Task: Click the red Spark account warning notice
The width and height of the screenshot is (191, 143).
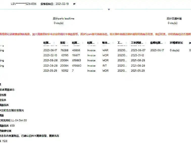Action: click(96, 34)
